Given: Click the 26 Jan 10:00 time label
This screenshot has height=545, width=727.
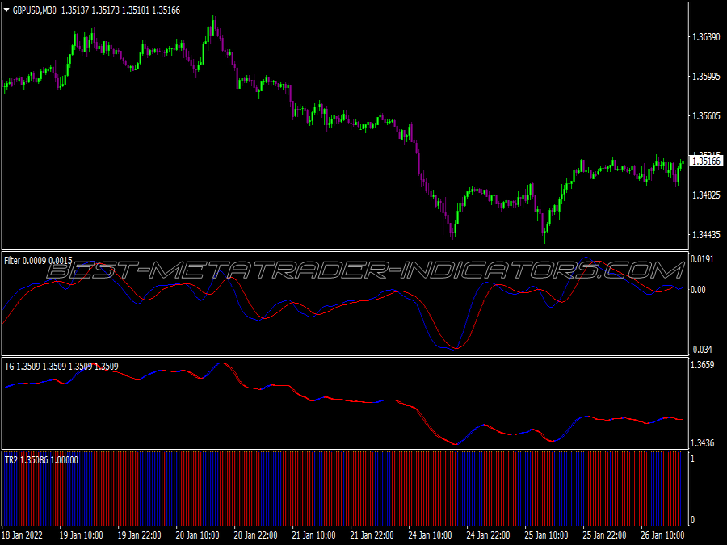Looking at the screenshot, I should [x=662, y=535].
